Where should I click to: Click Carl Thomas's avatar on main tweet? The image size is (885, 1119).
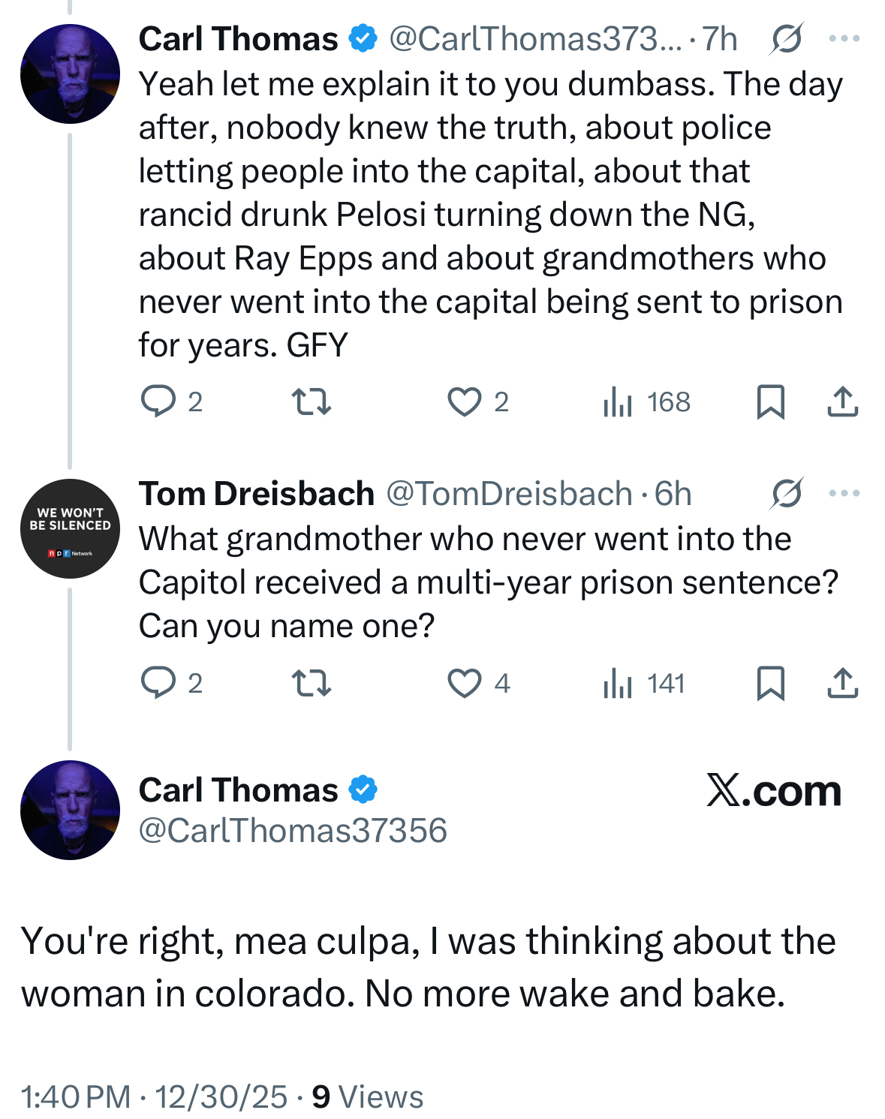70,810
